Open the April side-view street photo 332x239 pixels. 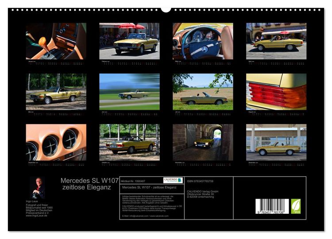(276, 41)
